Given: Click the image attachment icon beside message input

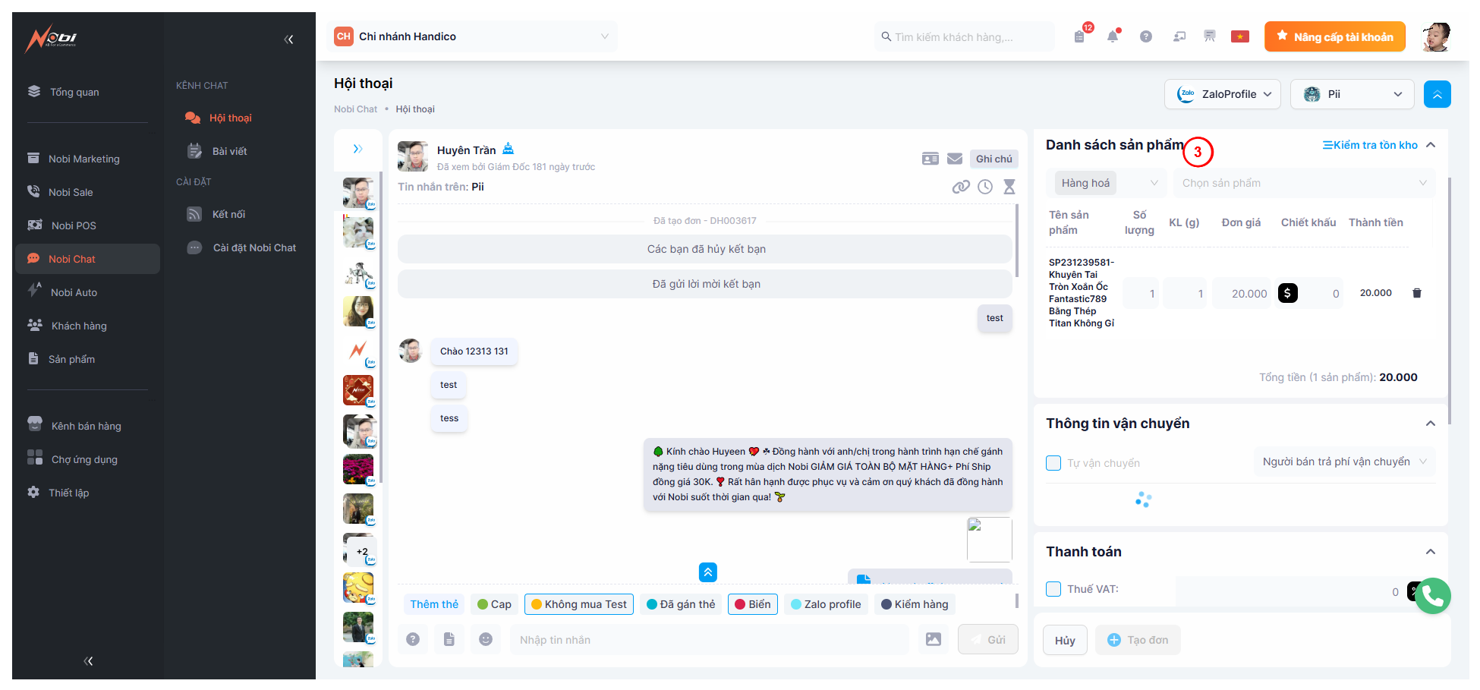Looking at the screenshot, I should [x=934, y=639].
